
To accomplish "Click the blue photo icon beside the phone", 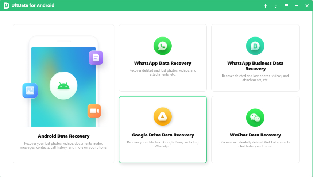I will coord(30,91).
